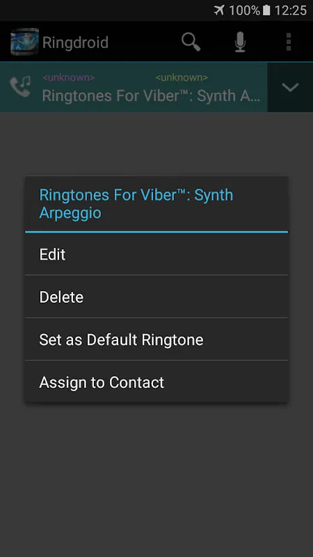The height and width of the screenshot is (557, 313).
Task: Tap the dialog title Synth Arpeggio
Action: click(x=136, y=204)
